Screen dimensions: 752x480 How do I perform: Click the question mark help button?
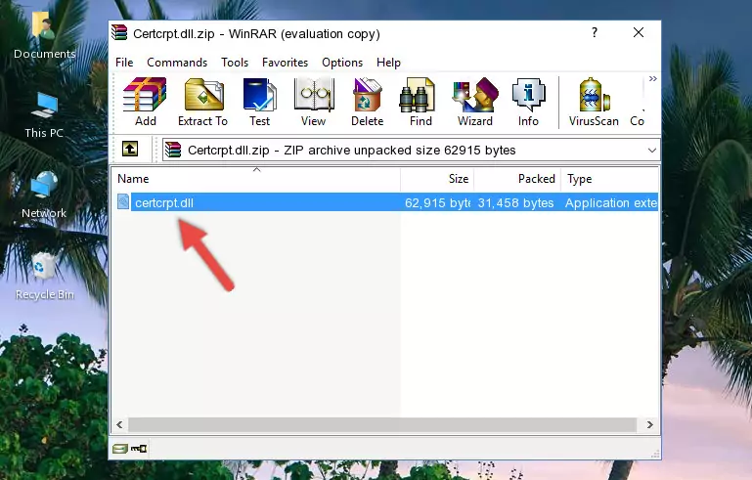[x=595, y=32]
